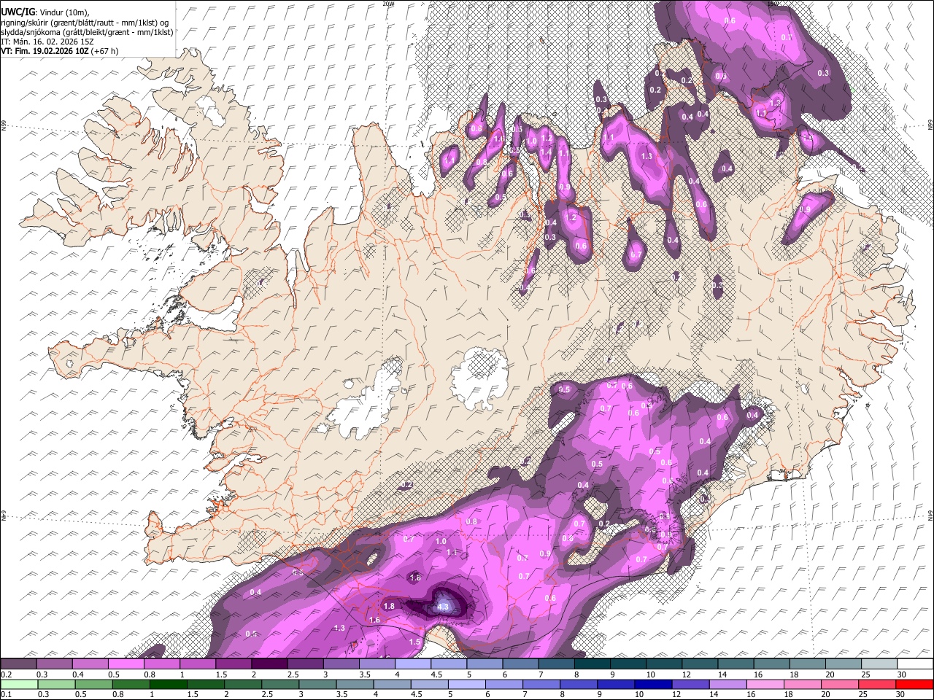Select upper legend dark teal swatch at 8
This screenshot has width=934, height=700.
point(593,664)
